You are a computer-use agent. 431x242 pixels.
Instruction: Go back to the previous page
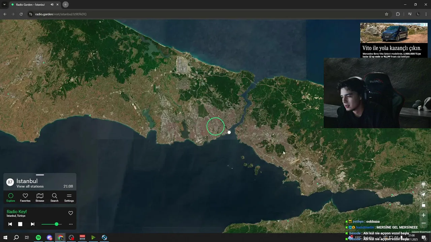(x=5, y=14)
